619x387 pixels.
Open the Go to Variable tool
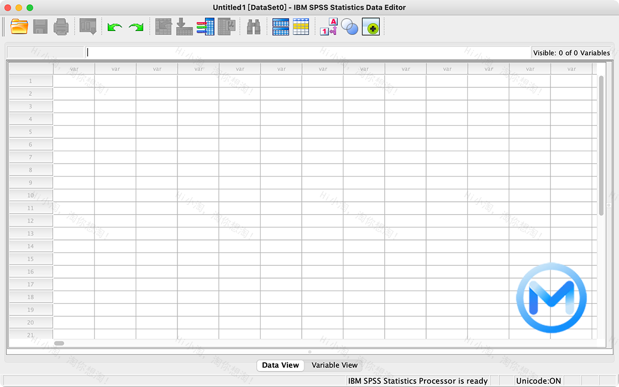click(184, 27)
